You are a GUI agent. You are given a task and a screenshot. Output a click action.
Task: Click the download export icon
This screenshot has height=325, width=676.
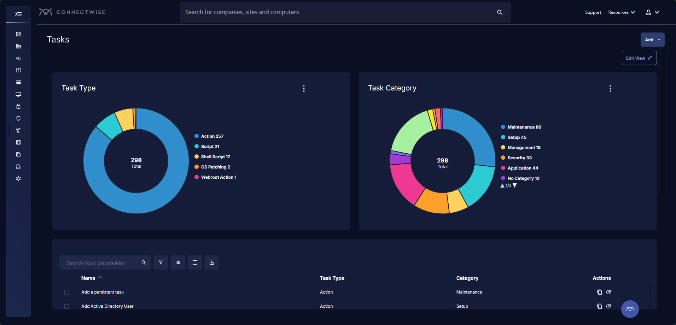tap(212, 262)
